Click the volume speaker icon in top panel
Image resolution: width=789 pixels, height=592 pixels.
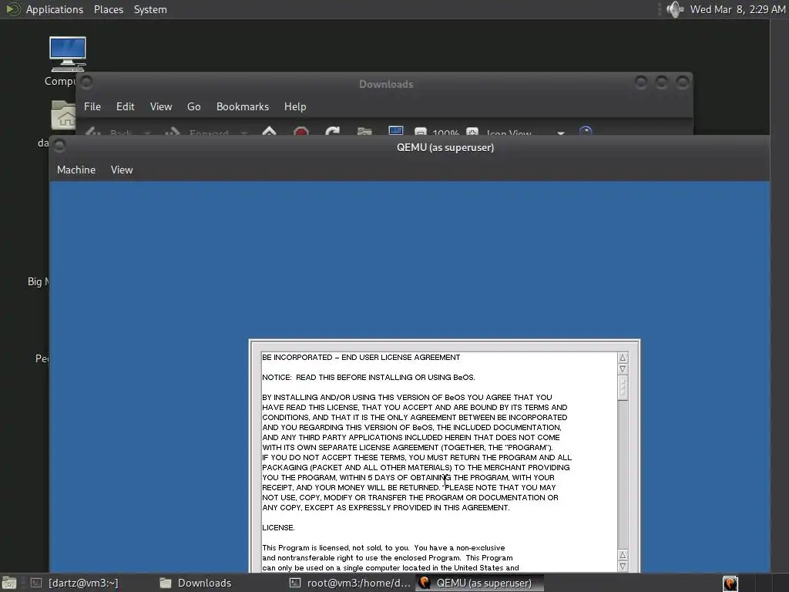coord(675,9)
